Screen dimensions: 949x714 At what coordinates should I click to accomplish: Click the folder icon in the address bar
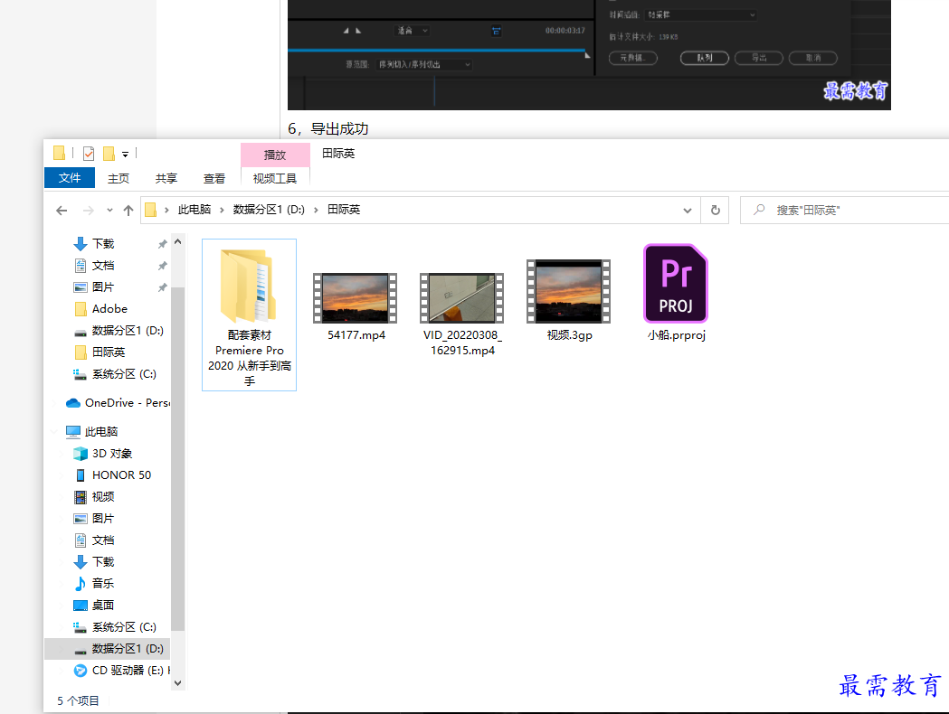coord(151,210)
